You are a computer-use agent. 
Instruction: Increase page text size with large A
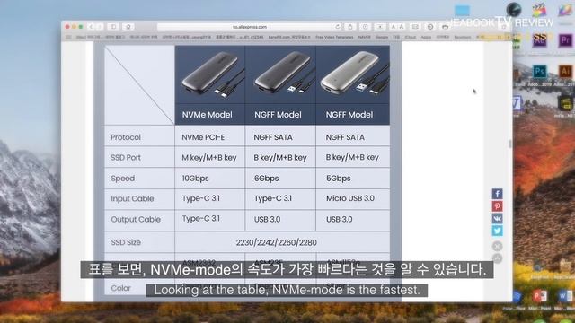pyautogui.click(x=402, y=27)
